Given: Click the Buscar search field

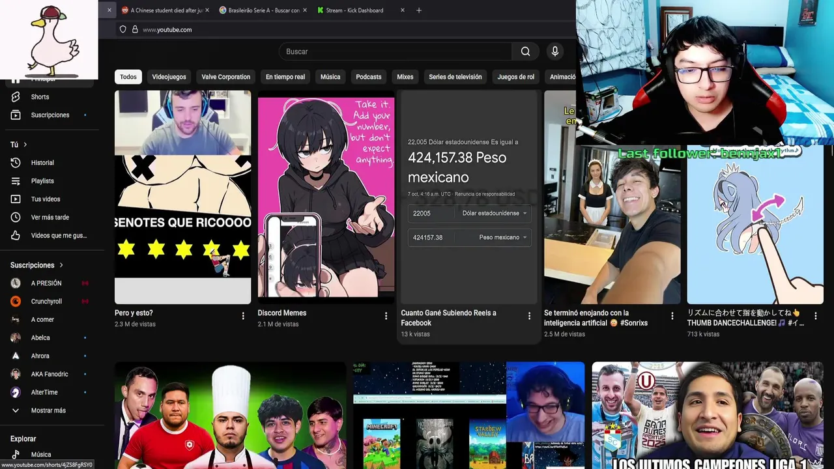Looking at the screenshot, I should click(395, 51).
